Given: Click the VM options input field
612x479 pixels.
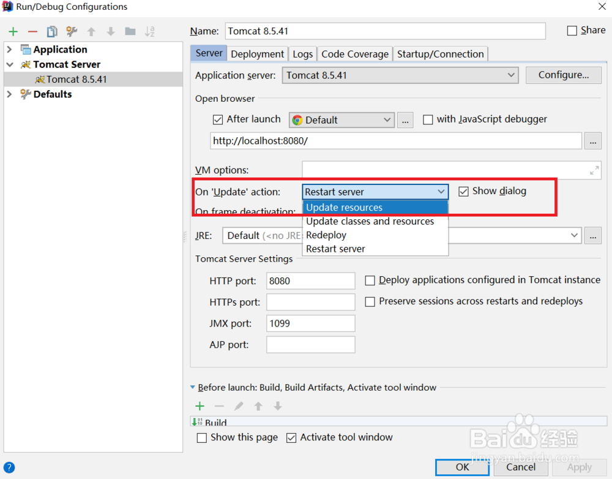Looking at the screenshot, I should tap(451, 170).
